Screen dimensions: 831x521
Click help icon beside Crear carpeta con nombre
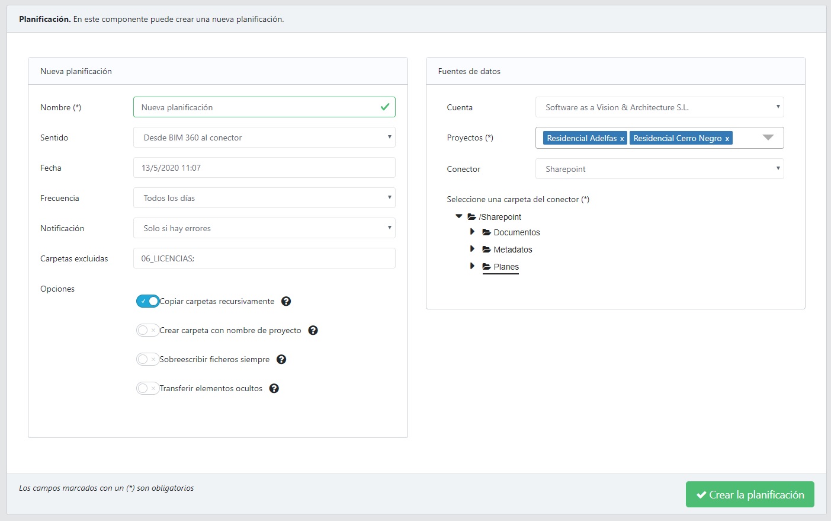click(313, 330)
